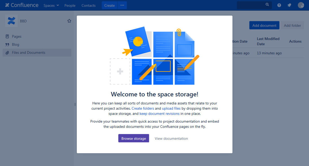Open the Create more options ellipsis
Screen dimensions: 309x166
pos(122,5)
